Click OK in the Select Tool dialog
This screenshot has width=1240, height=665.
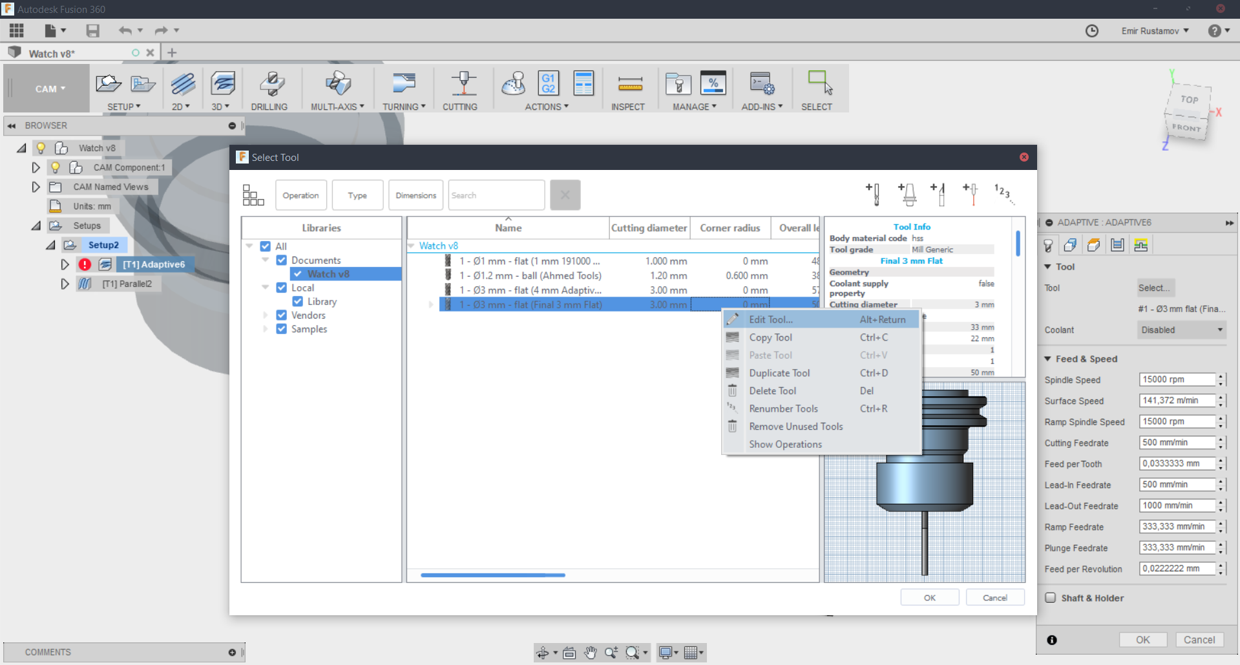(x=930, y=598)
